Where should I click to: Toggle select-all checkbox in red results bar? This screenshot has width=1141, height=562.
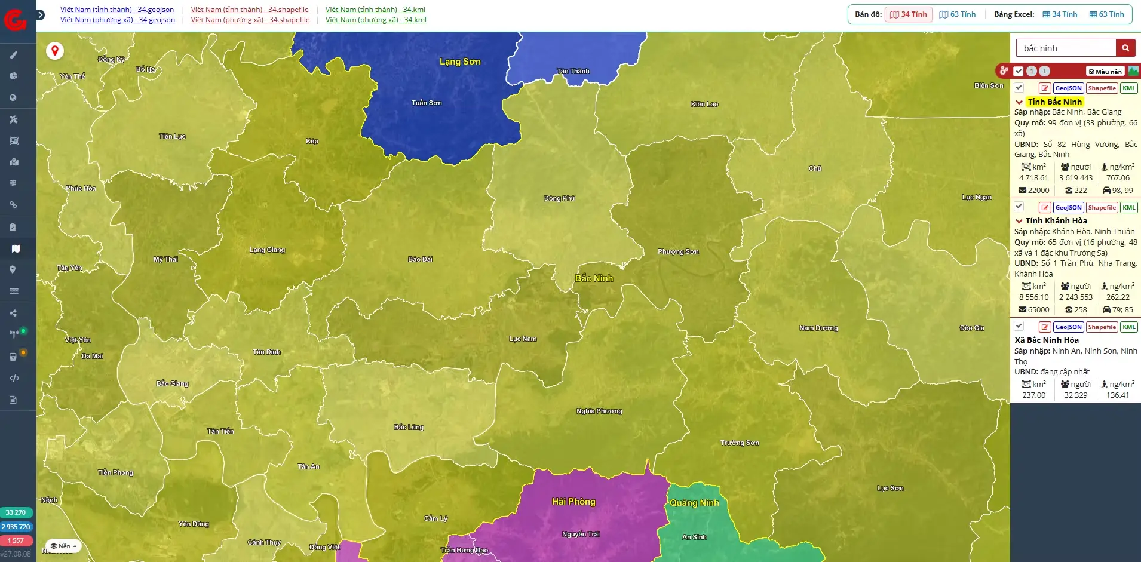(x=1019, y=71)
